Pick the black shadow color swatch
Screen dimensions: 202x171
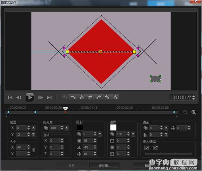tap(80, 127)
